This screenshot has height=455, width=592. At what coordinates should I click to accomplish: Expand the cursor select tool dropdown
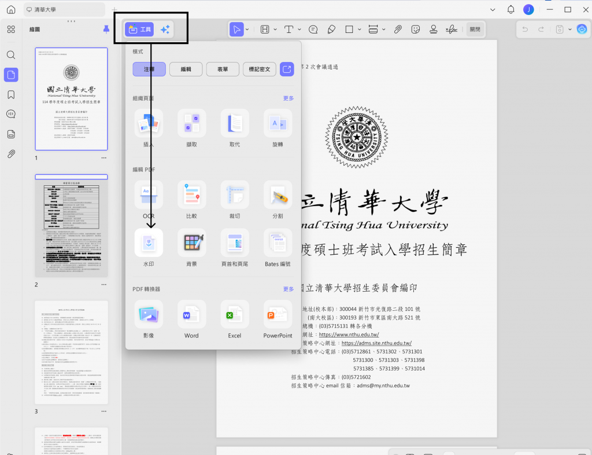point(247,30)
